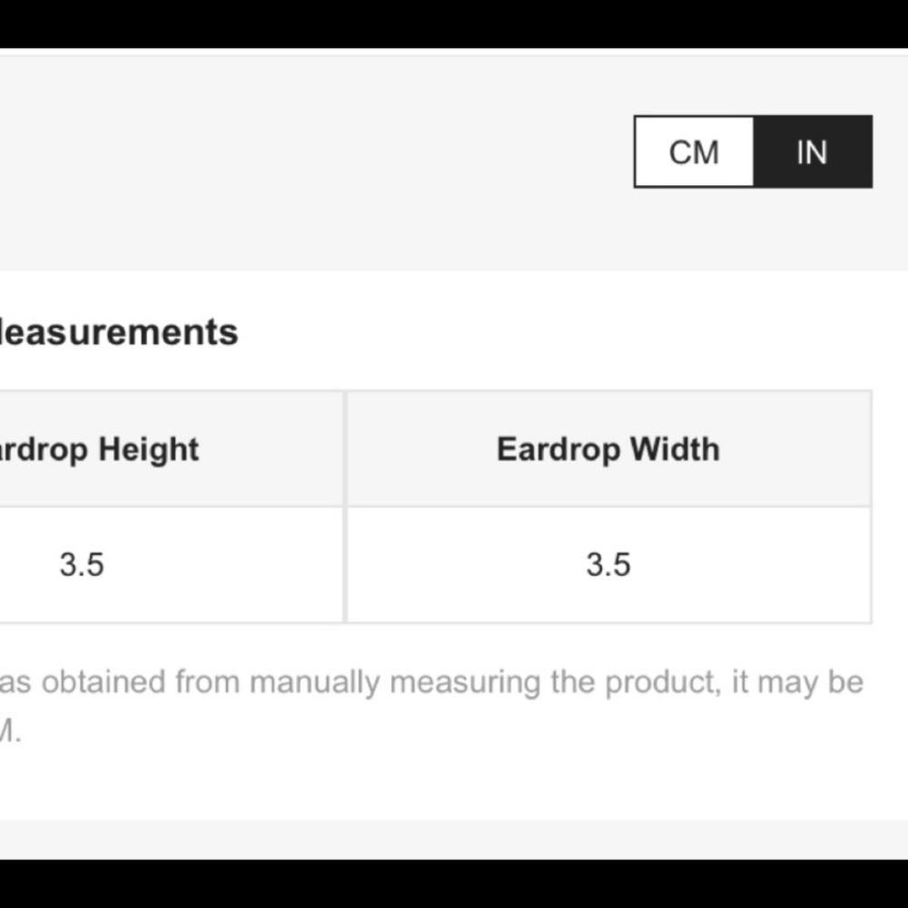Click the Measurements section heading
Image resolution: width=908 pixels, height=908 pixels.
click(x=119, y=332)
